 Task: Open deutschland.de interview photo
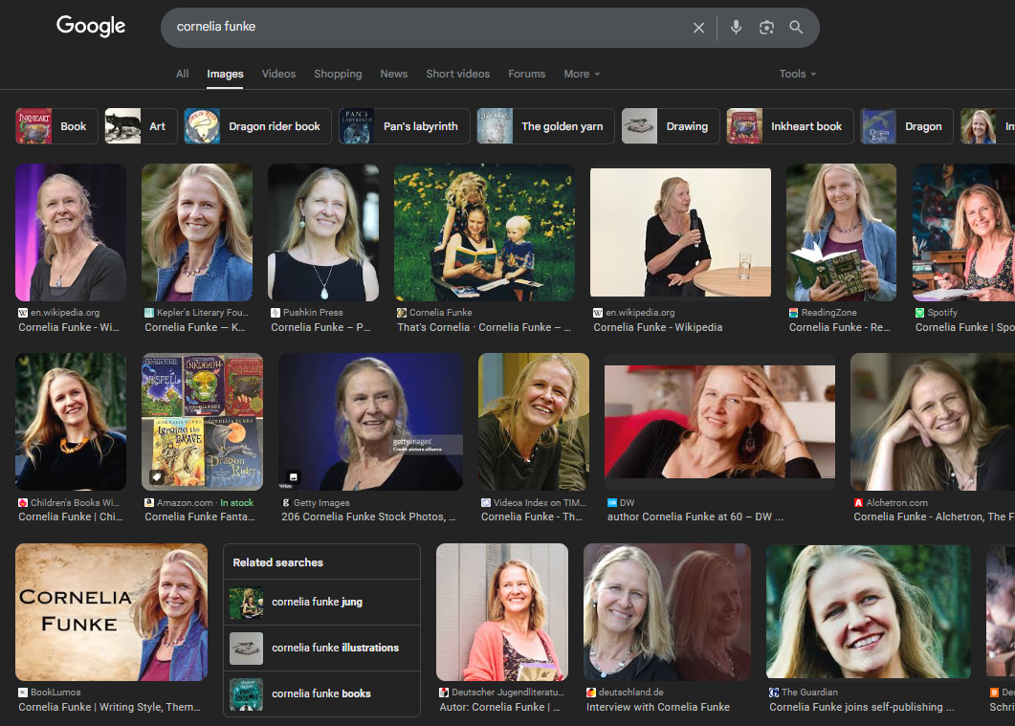[x=668, y=612]
